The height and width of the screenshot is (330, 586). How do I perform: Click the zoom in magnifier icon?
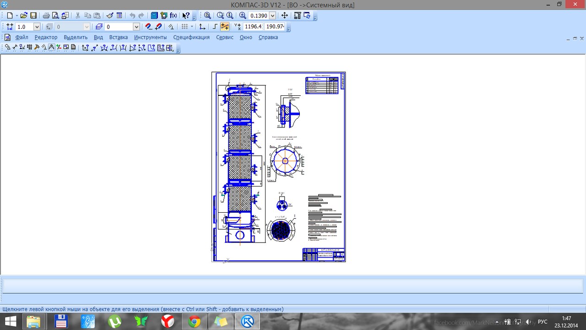(x=229, y=15)
